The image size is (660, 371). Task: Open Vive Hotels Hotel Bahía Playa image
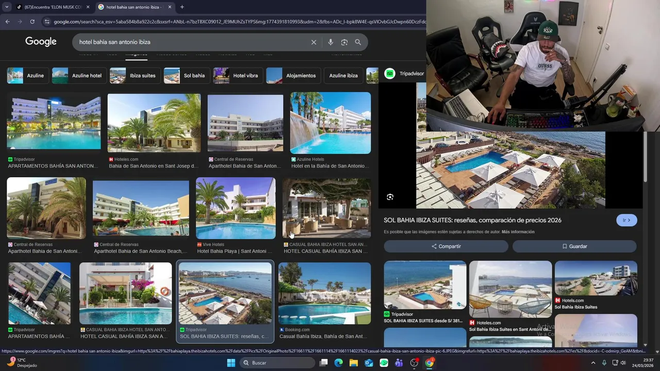pos(236,208)
